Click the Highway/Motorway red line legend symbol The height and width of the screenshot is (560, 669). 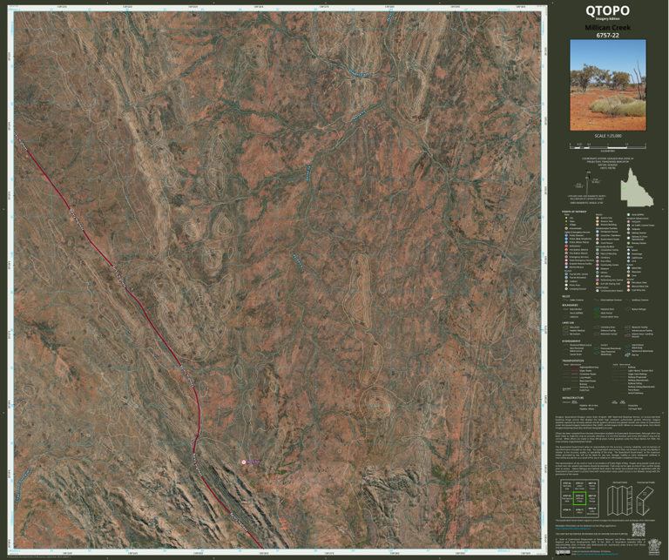(574, 368)
